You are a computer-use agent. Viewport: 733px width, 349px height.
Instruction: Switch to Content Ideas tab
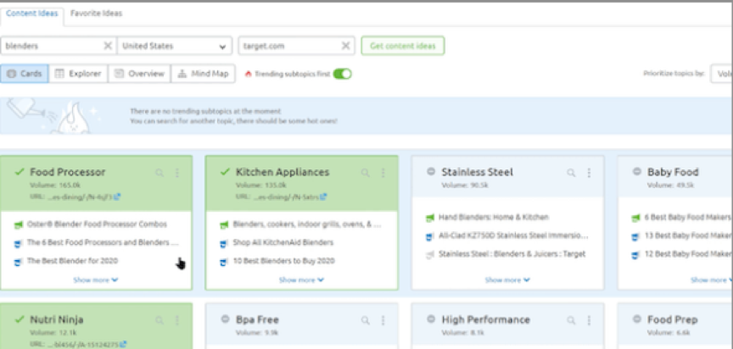[x=31, y=14]
